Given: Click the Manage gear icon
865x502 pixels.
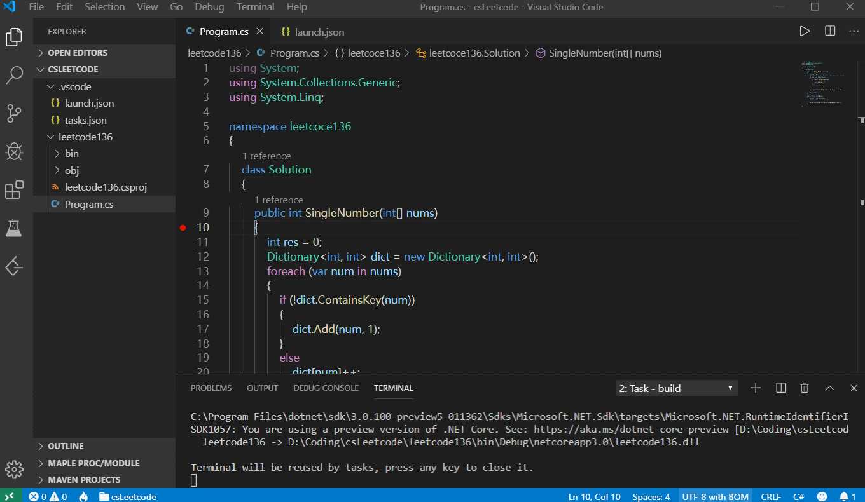Looking at the screenshot, I should tap(14, 470).
